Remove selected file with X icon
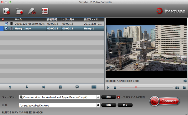Viewport: 188px width, 115px height. pyautogui.click(x=44, y=87)
